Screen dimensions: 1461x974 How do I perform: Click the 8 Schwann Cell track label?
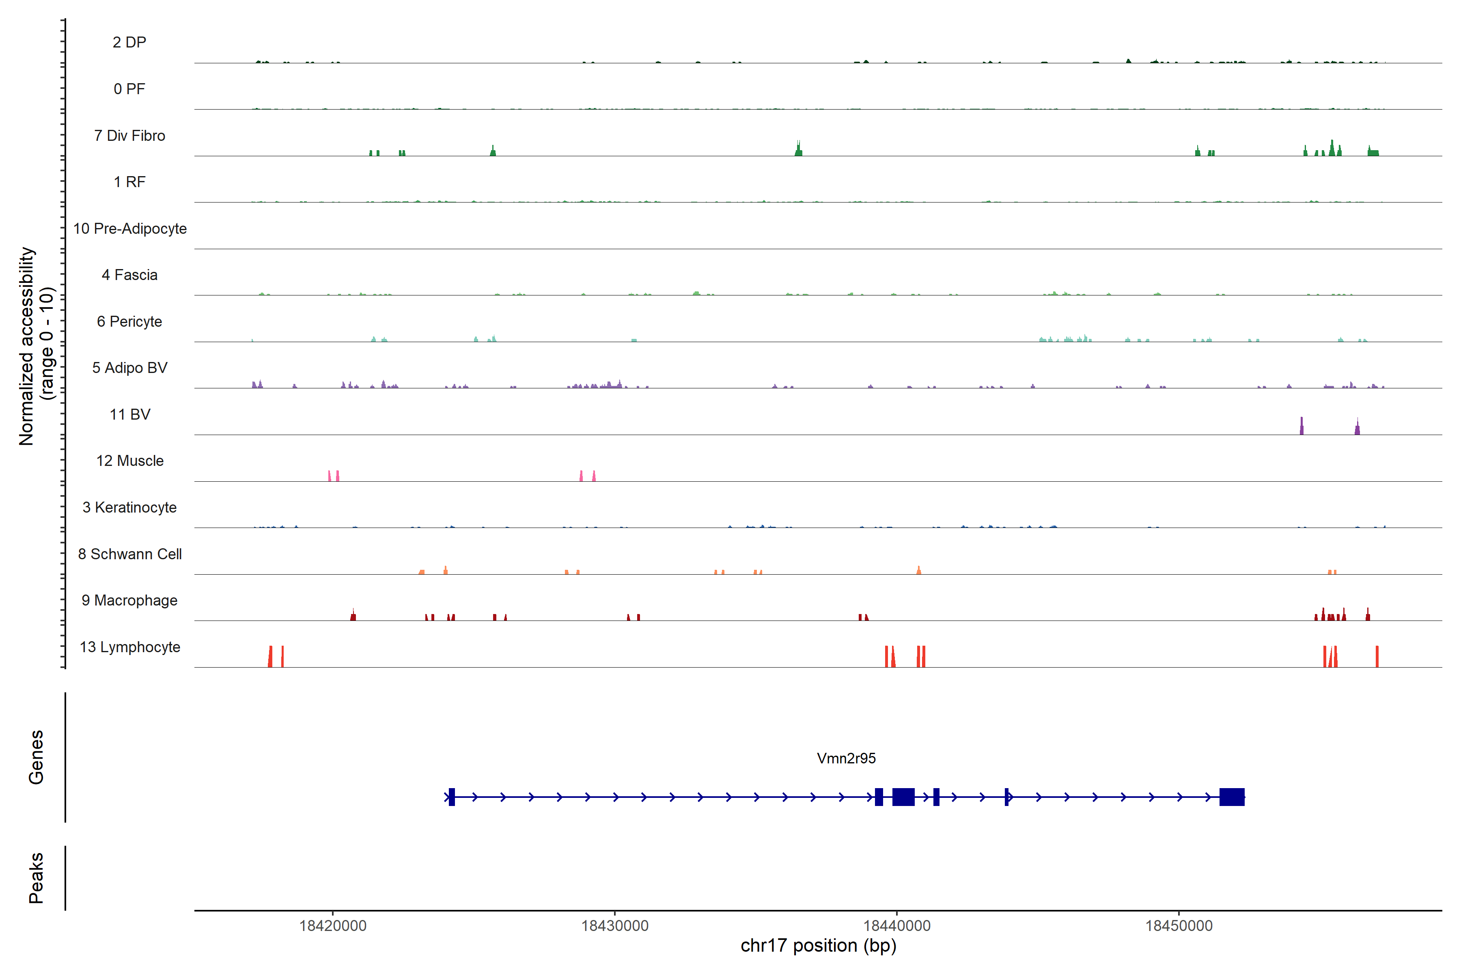(x=129, y=554)
